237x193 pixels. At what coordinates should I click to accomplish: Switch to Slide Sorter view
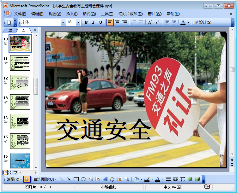click(x=10, y=173)
